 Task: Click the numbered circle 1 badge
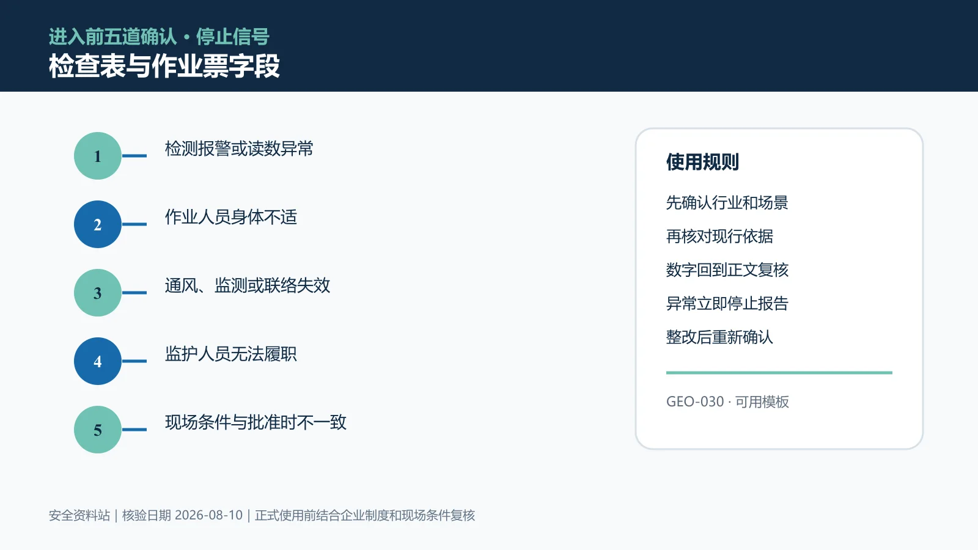coord(98,156)
